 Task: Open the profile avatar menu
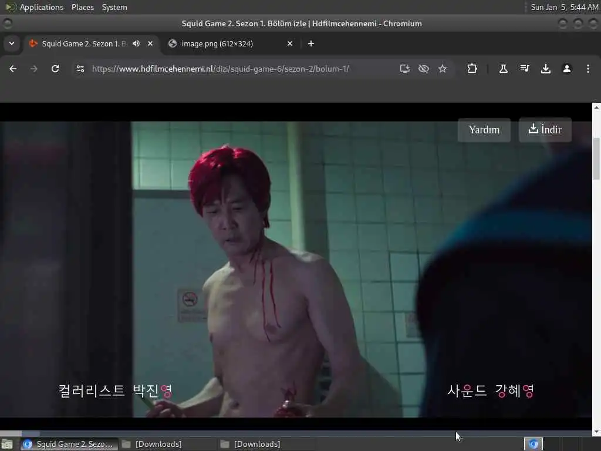567,69
